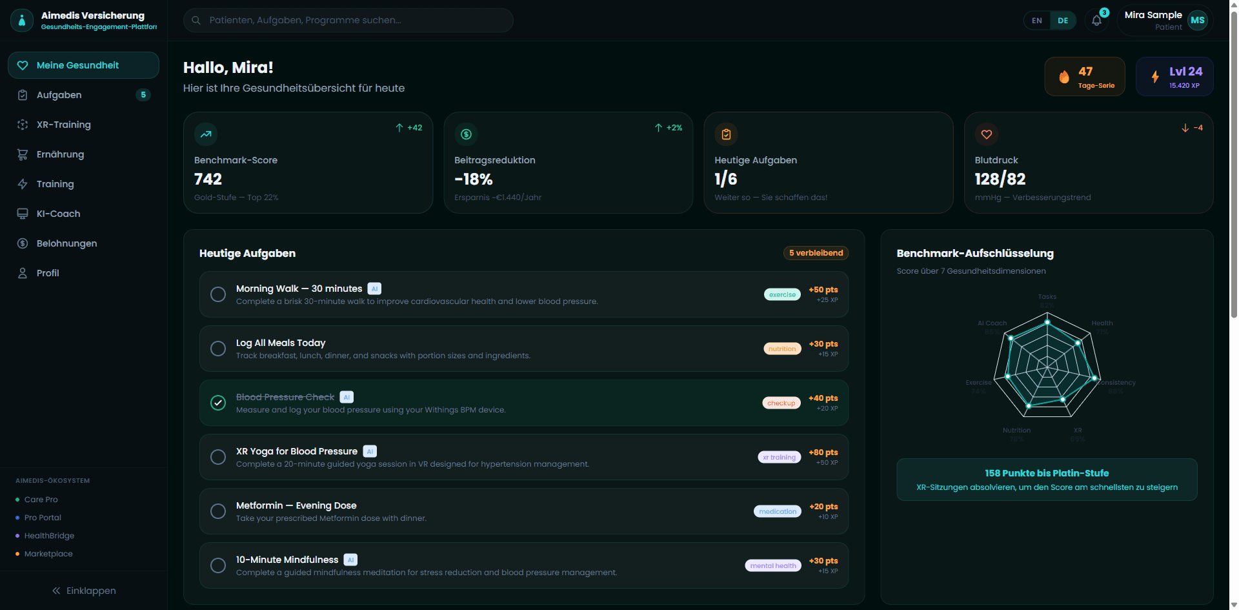Focus the Patienten, Aufgaben search field
The height and width of the screenshot is (610, 1239).
pyautogui.click(x=348, y=21)
